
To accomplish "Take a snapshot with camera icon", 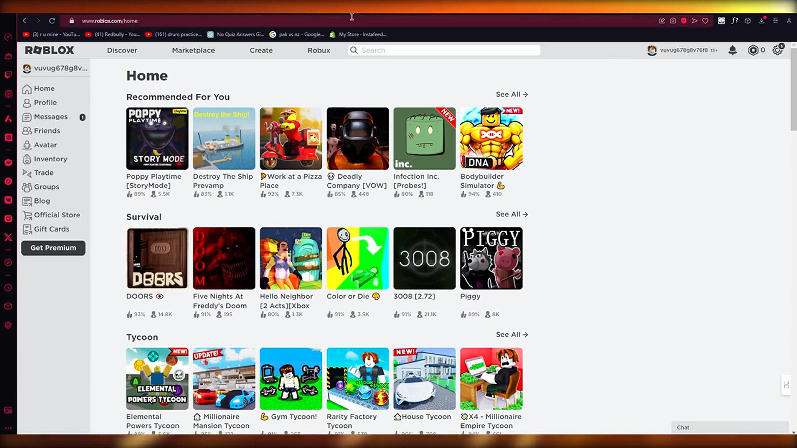I will 673,21.
